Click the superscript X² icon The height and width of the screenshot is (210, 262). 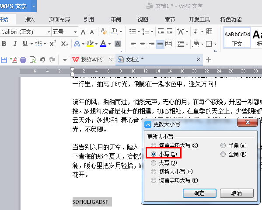tap(53, 44)
